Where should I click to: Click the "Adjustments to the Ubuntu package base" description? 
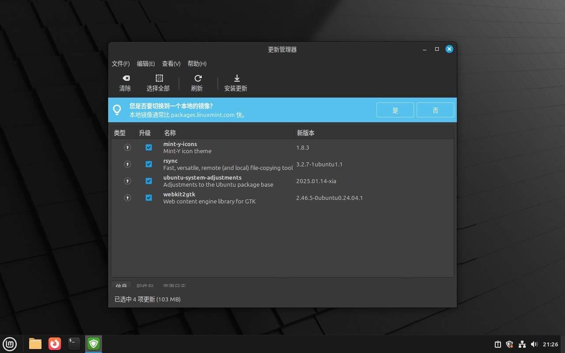point(218,185)
